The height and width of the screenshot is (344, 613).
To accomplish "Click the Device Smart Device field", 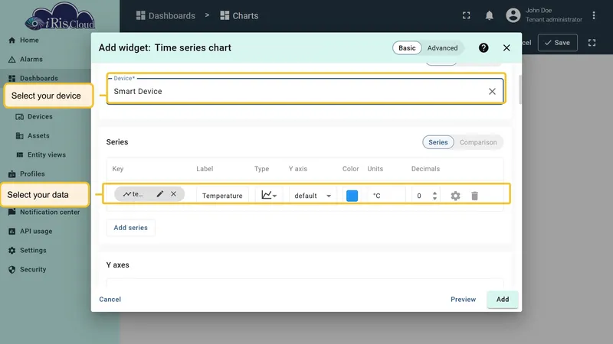I will [305, 91].
